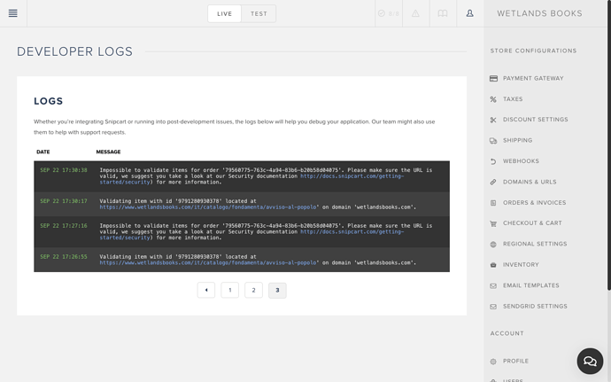Screen dimensions: 611x382
Task: Go to previous logs page arrow
Action: [x=206, y=290]
